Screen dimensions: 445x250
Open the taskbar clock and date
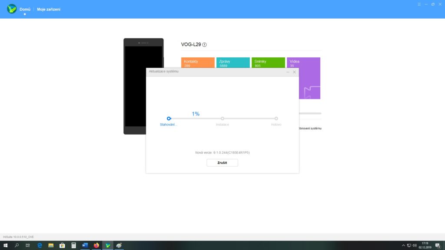425,246
